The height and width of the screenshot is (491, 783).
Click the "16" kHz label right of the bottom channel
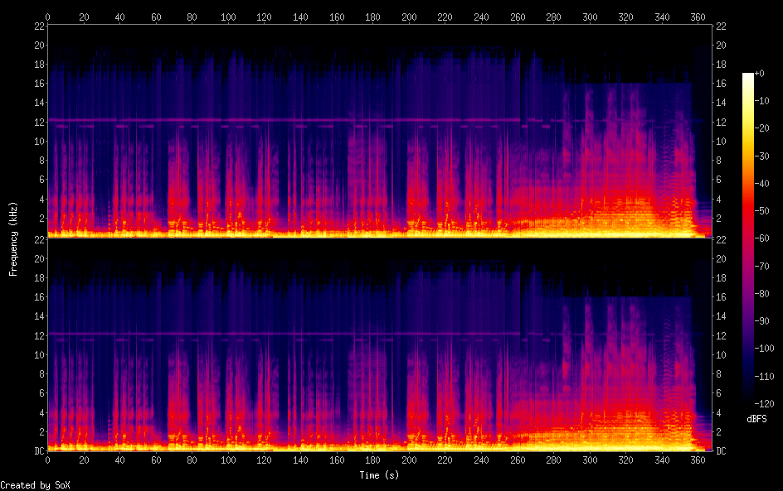722,297
